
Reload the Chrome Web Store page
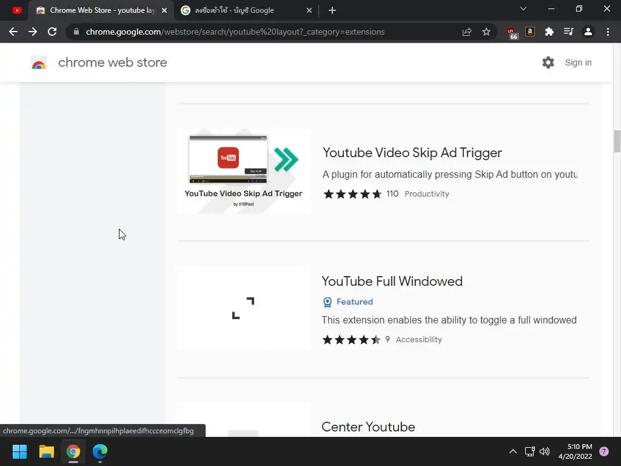coord(52,32)
